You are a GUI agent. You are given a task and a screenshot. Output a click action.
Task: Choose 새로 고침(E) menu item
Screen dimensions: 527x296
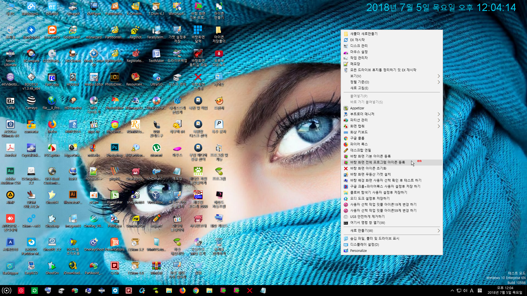pyautogui.click(x=392, y=88)
